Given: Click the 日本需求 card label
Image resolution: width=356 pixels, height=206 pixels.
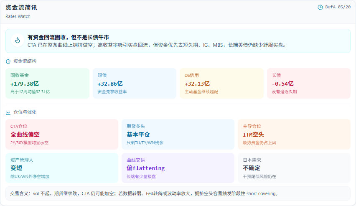Looking at the screenshot, I should [252, 160].
